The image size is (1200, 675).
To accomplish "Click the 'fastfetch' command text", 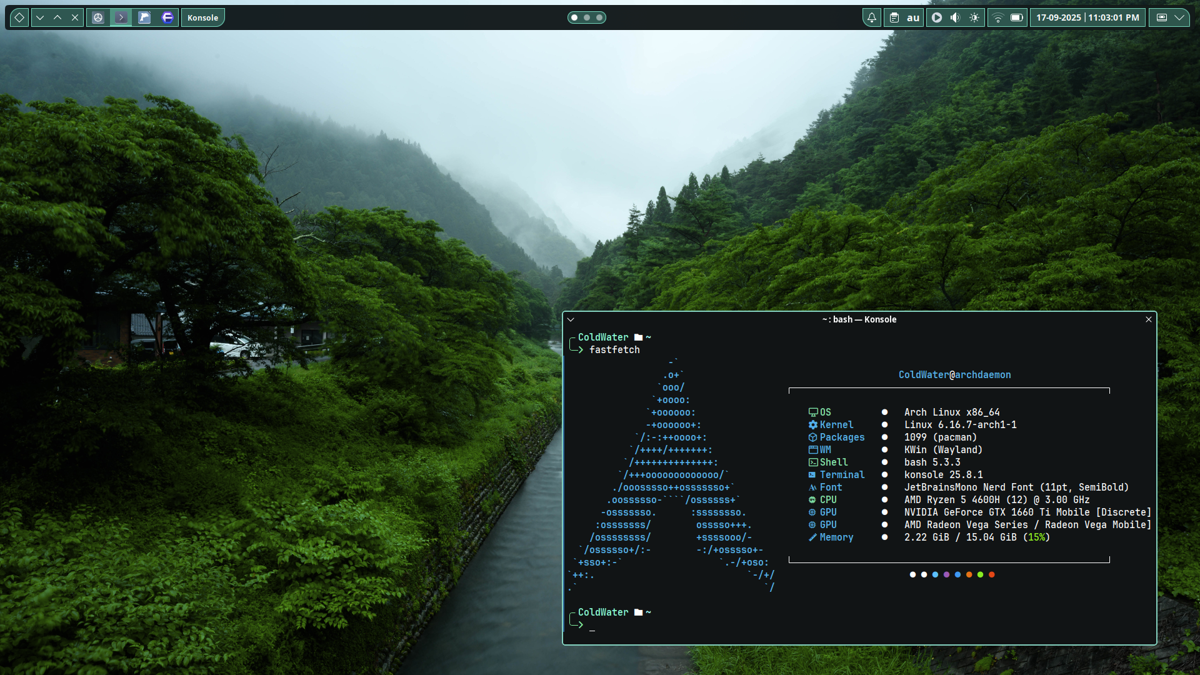I will click(614, 350).
